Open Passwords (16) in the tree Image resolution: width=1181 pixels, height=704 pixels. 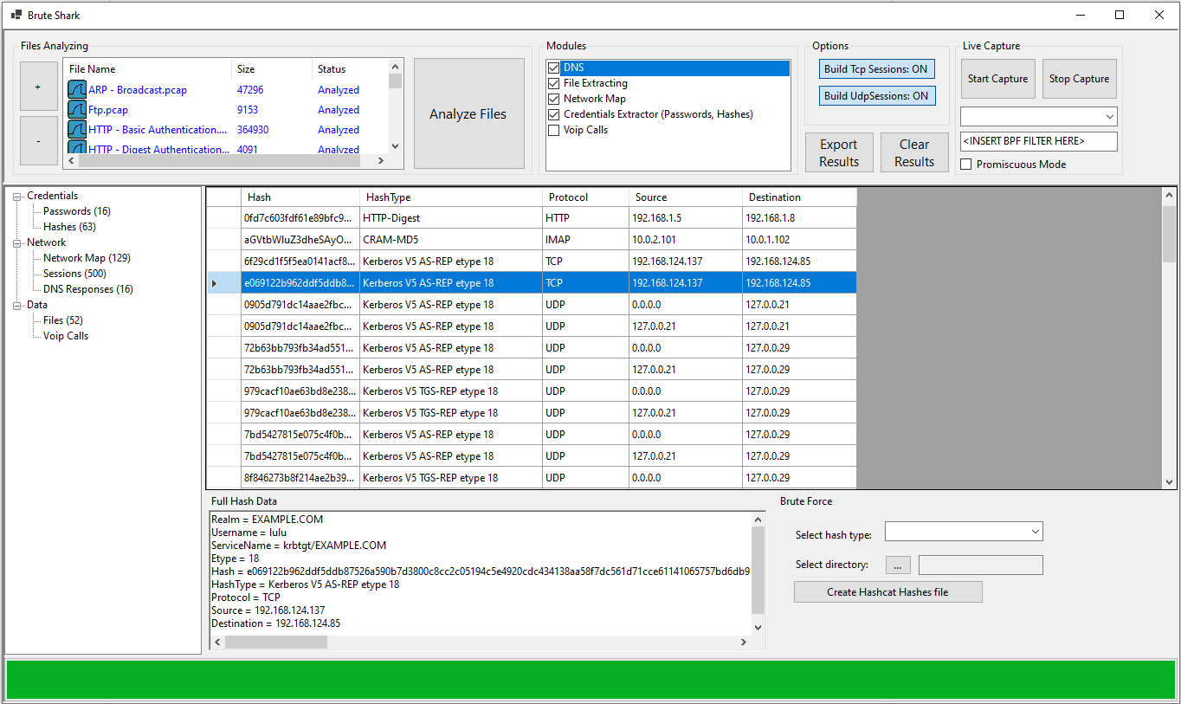(77, 211)
